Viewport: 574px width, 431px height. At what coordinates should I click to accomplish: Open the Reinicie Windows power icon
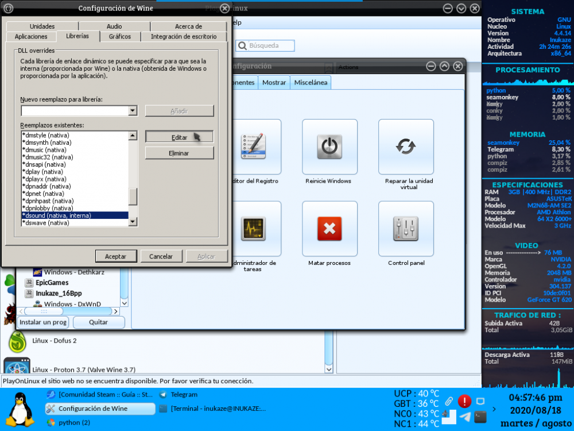click(329, 147)
